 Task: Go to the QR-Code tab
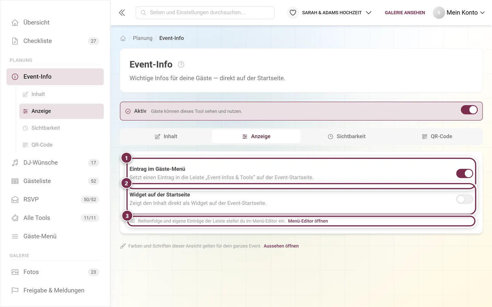tap(437, 136)
